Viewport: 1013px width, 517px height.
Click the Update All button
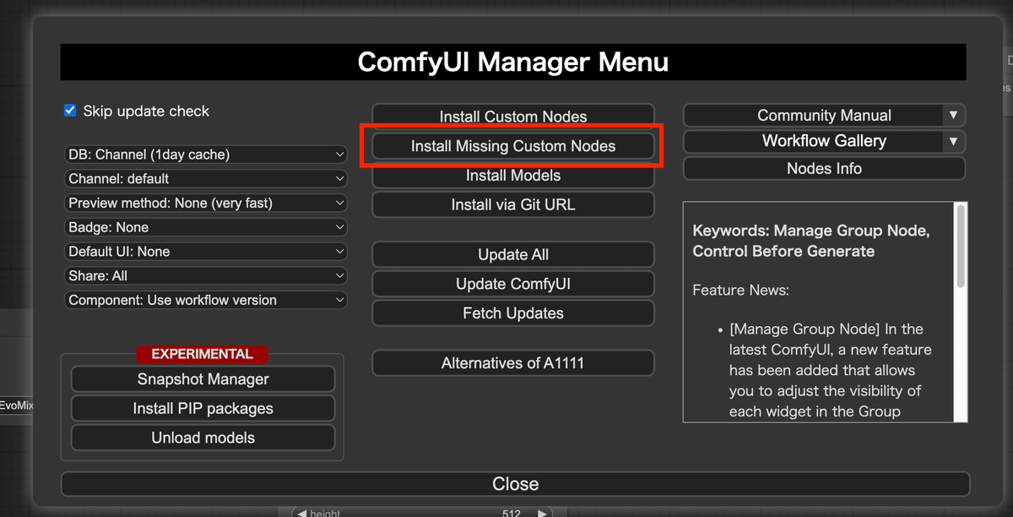513,254
